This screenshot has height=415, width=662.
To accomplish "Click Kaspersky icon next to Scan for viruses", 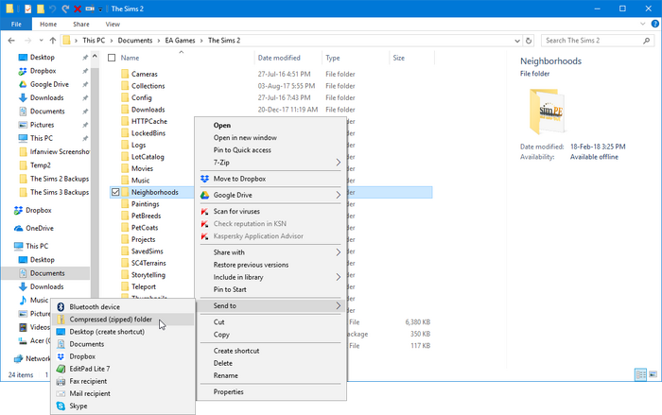I will pos(205,211).
